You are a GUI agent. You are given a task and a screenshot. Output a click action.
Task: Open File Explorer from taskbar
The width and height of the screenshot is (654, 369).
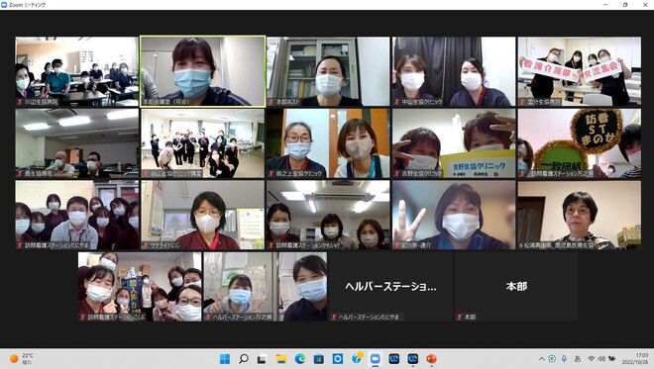[281, 358]
